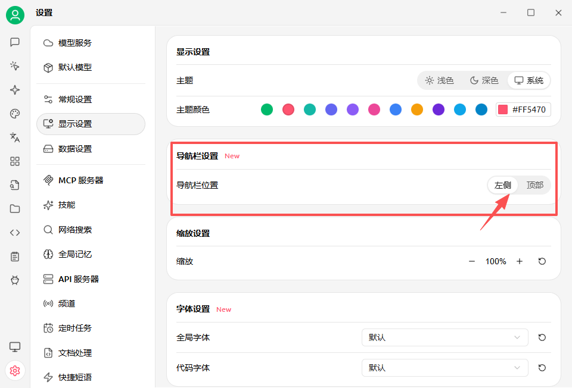Open API 服务器 settings page
Viewport: 572px width, 388px height.
pos(91,279)
